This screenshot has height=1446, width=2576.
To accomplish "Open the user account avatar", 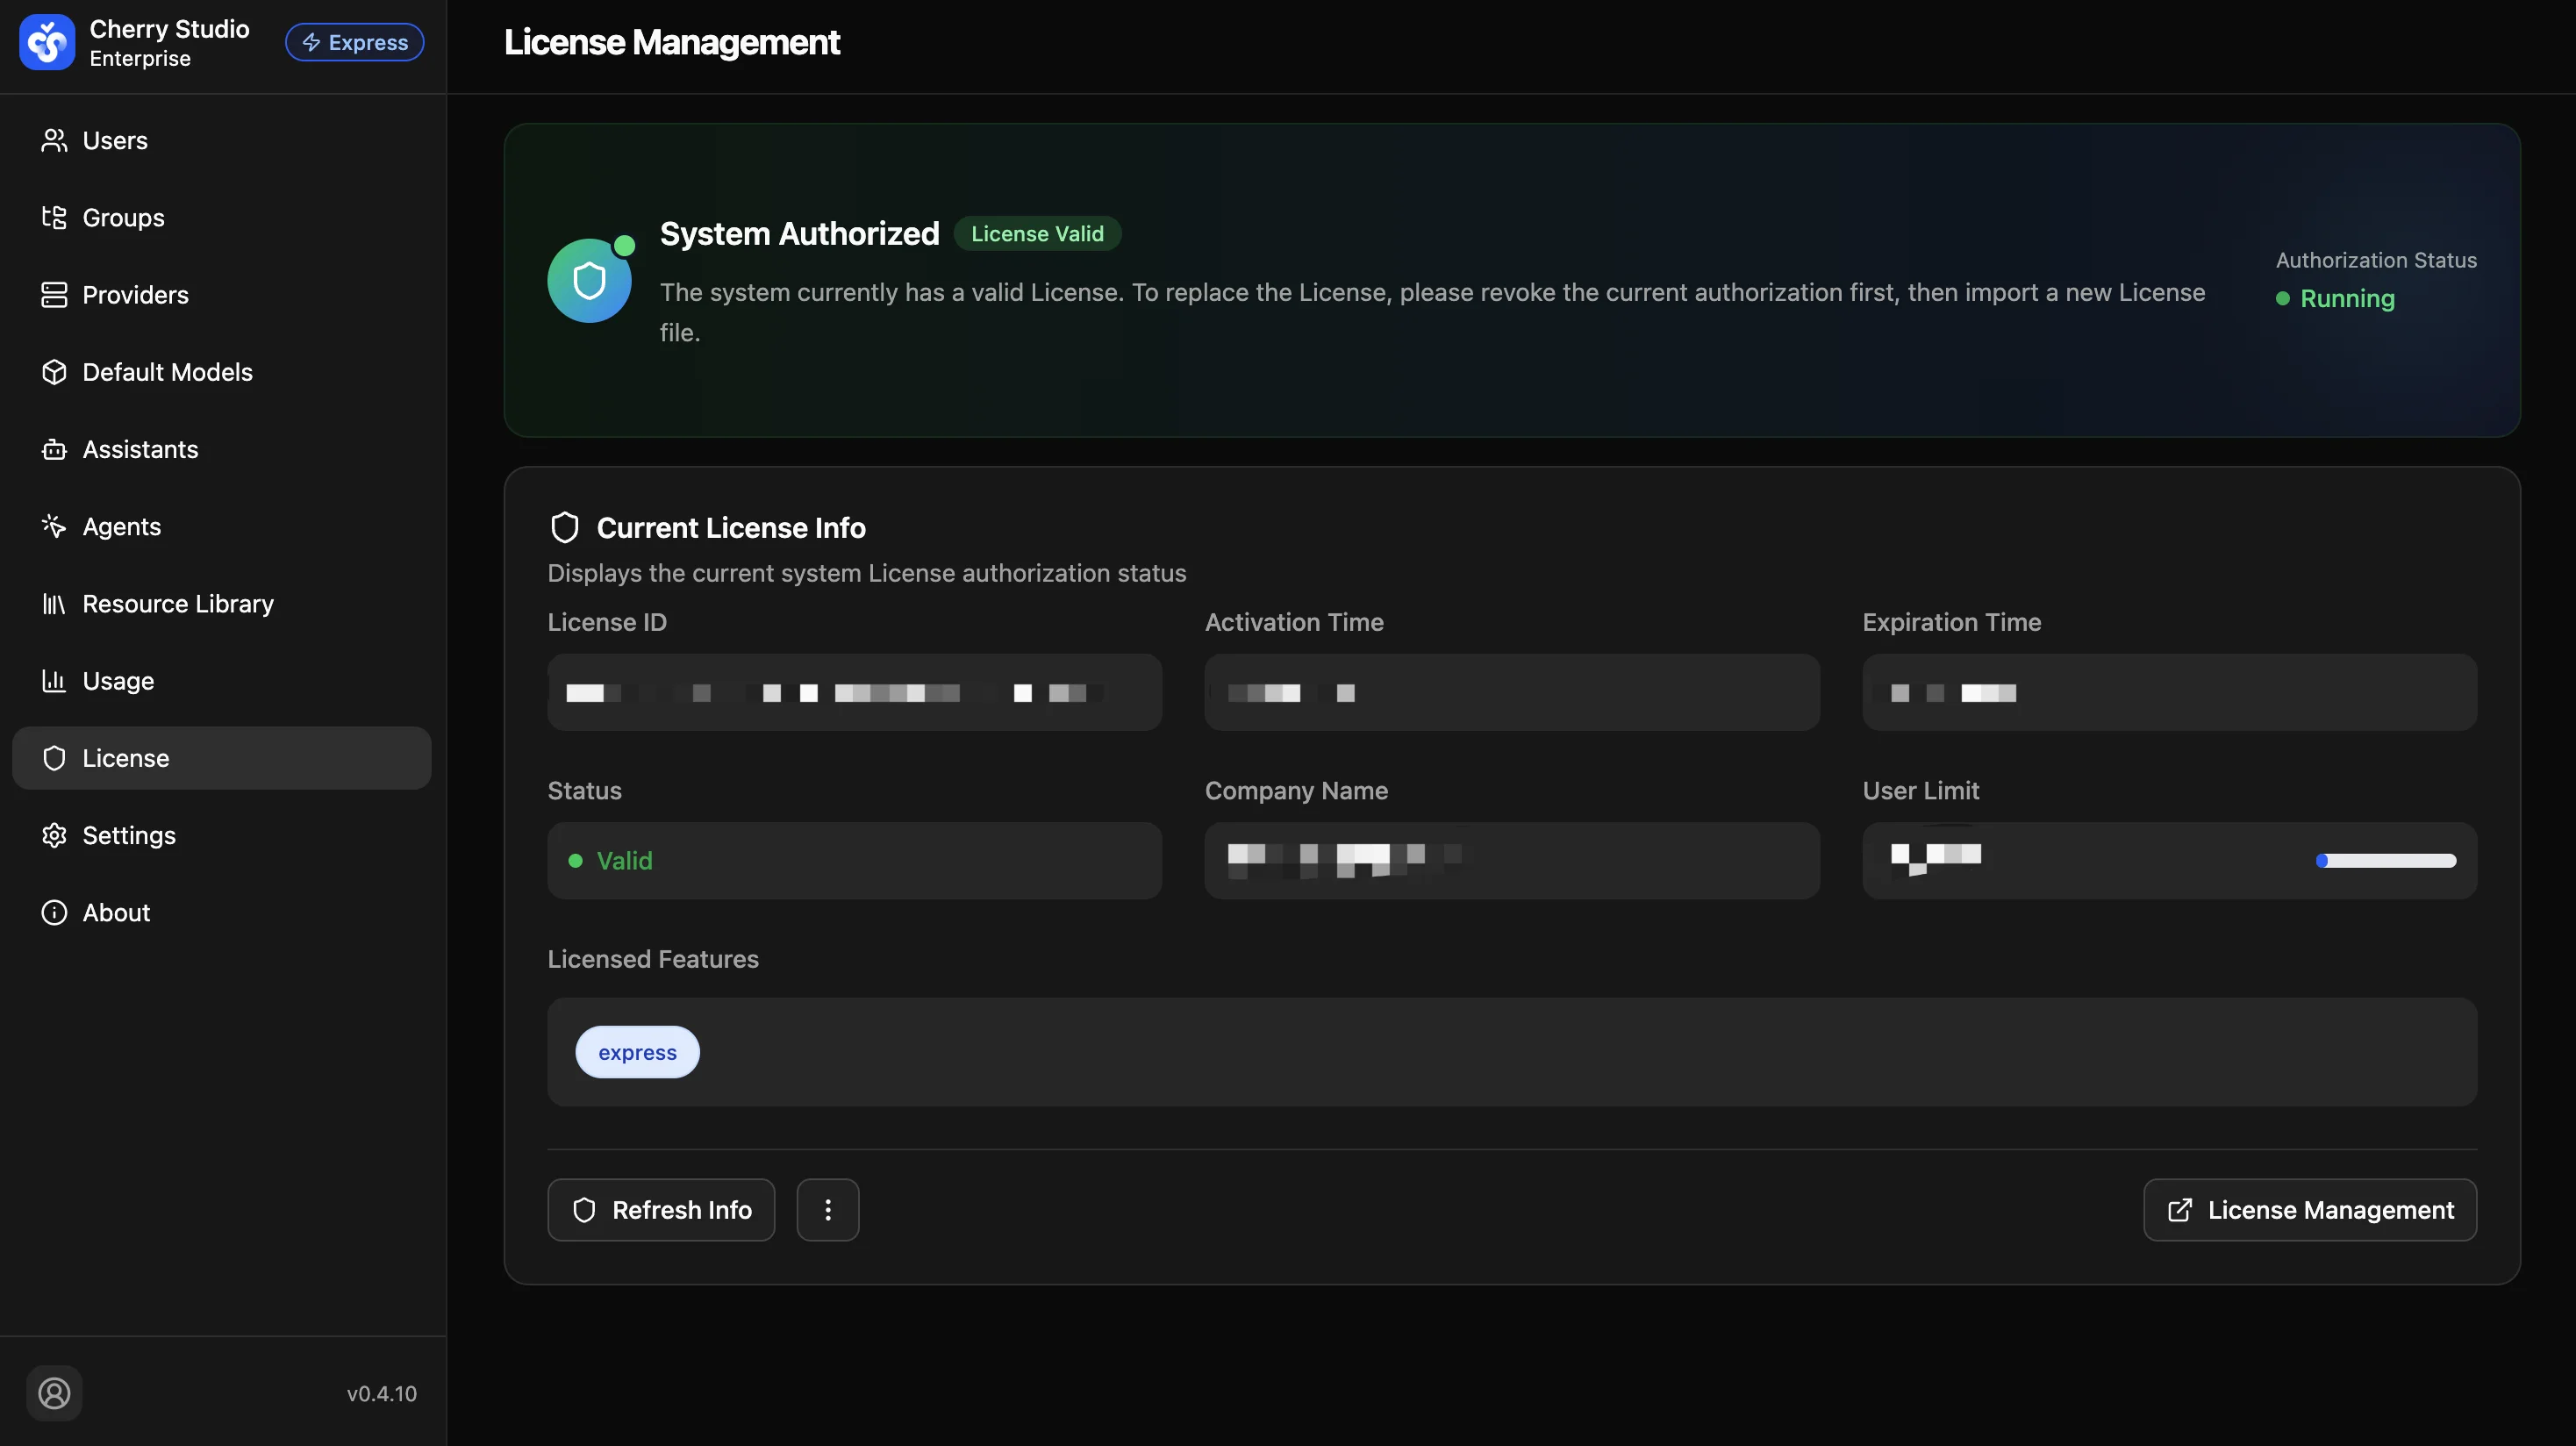I will click(54, 1393).
